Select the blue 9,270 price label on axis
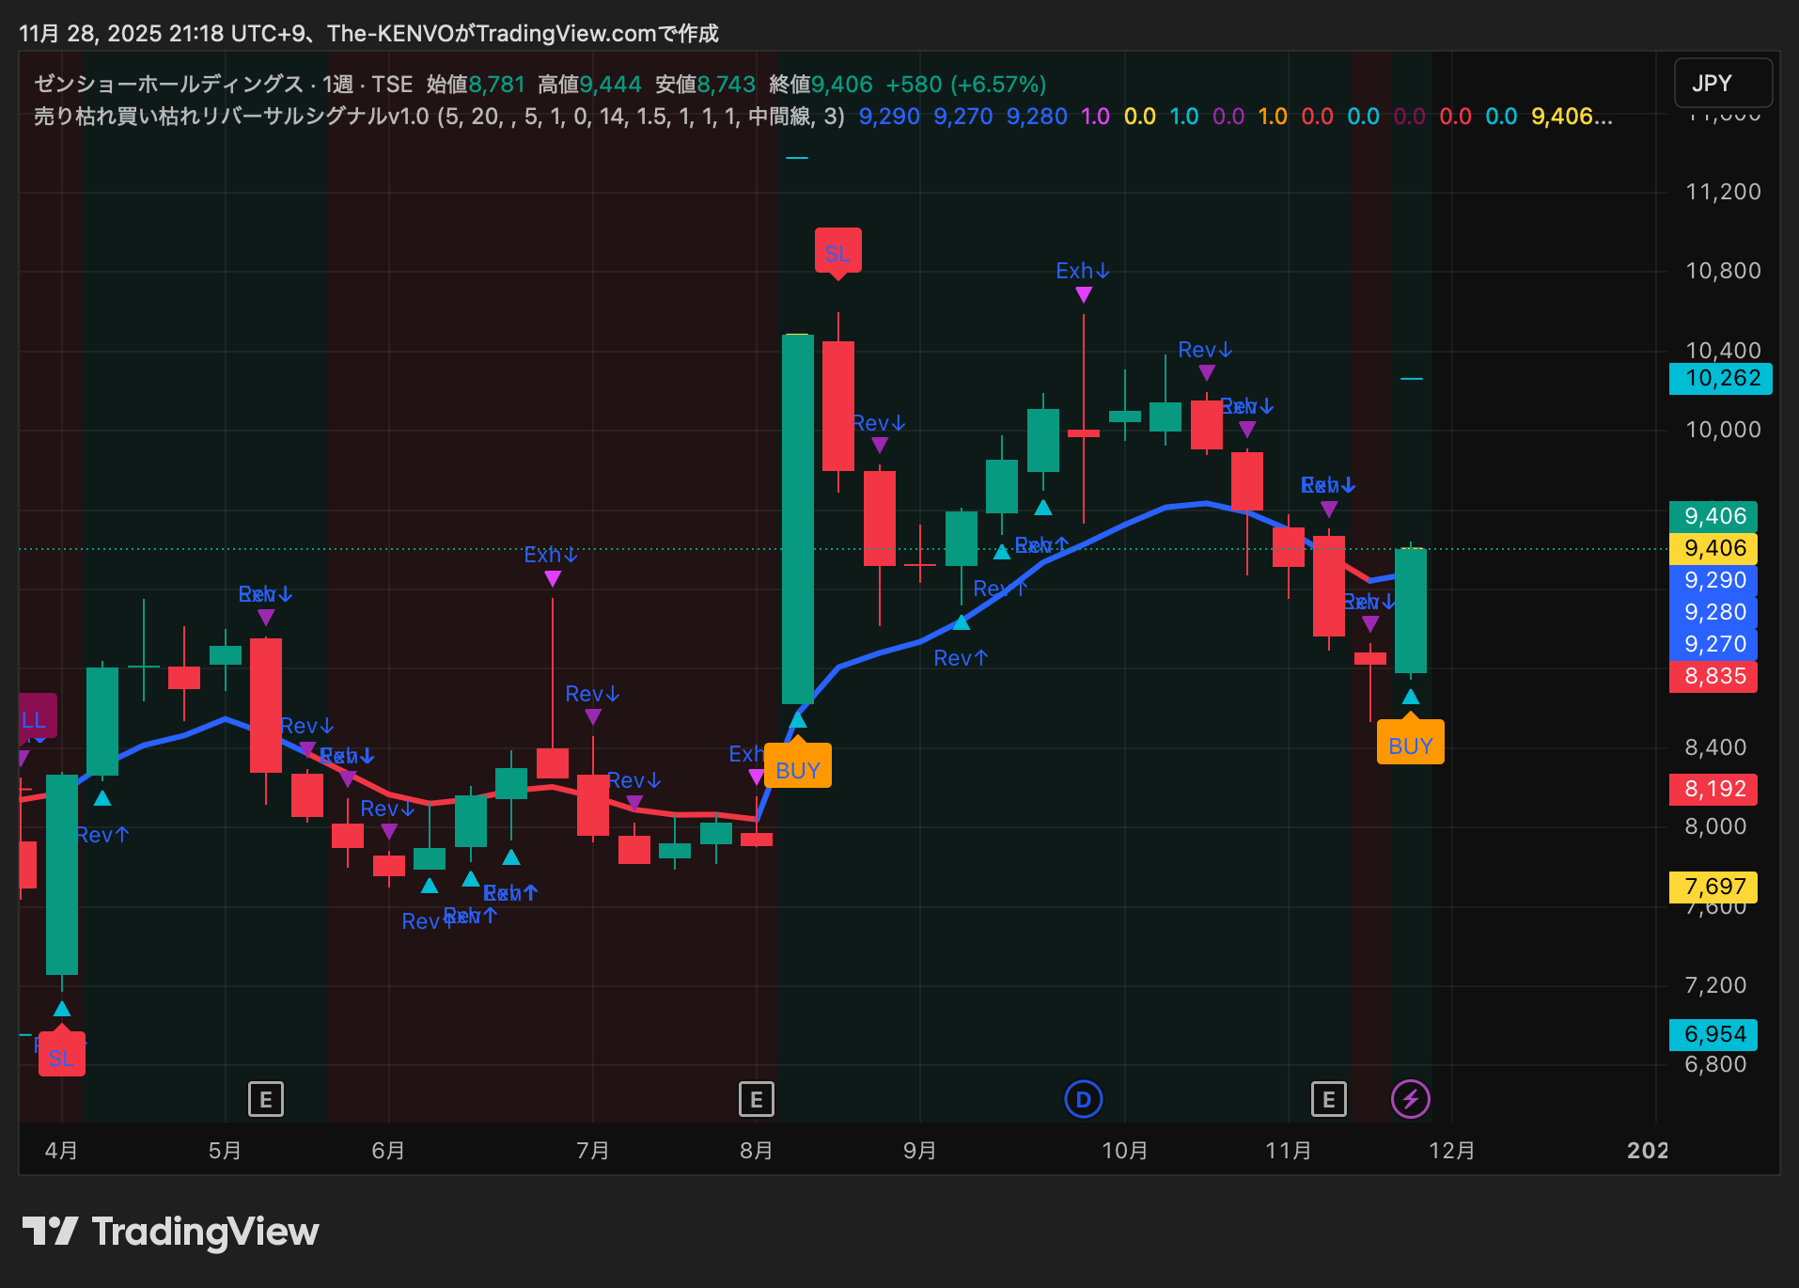Image resolution: width=1799 pixels, height=1288 pixels. point(1713,643)
